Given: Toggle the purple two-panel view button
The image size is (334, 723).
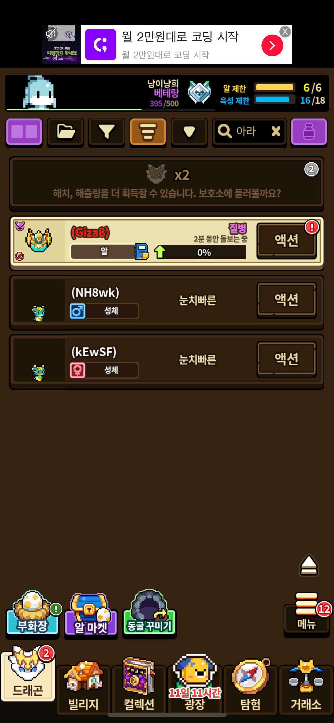Looking at the screenshot, I should click(x=24, y=132).
